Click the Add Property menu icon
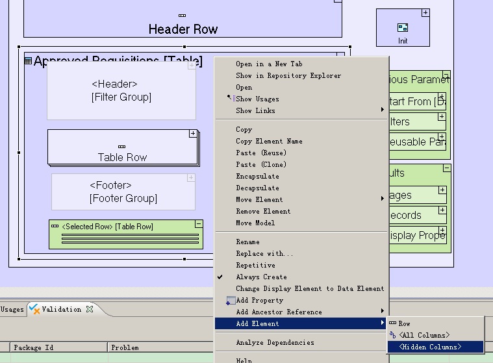The image size is (493, 363). coord(230,300)
